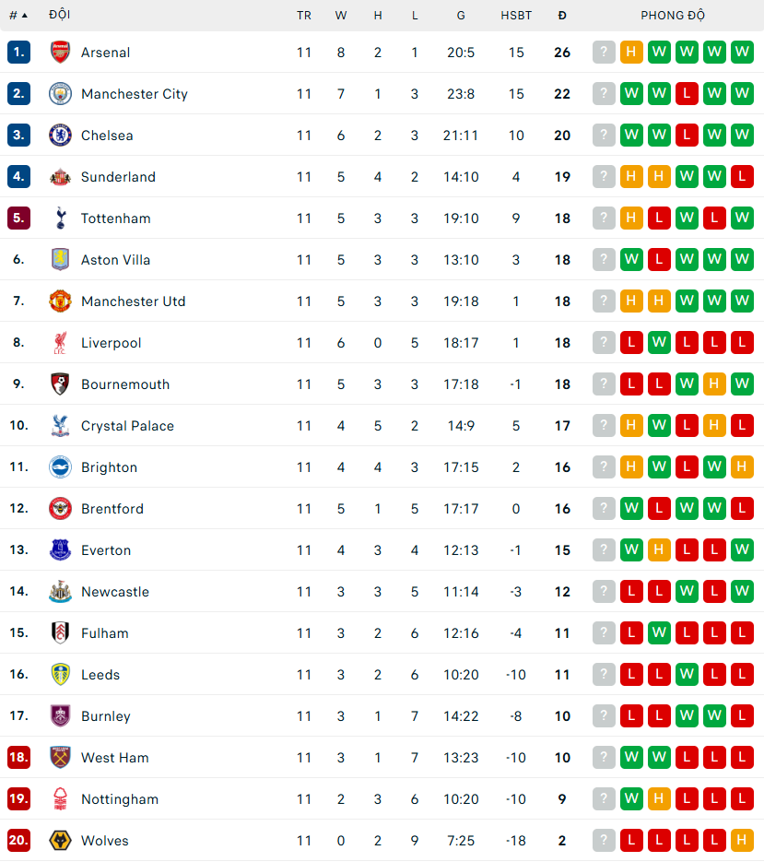The width and height of the screenshot is (764, 862).
Task: Click the Chelsea club badge icon
Action: click(60, 136)
